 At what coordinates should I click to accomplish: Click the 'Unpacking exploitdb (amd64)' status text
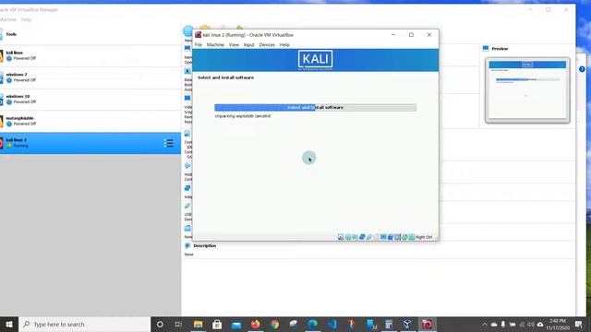click(243, 116)
